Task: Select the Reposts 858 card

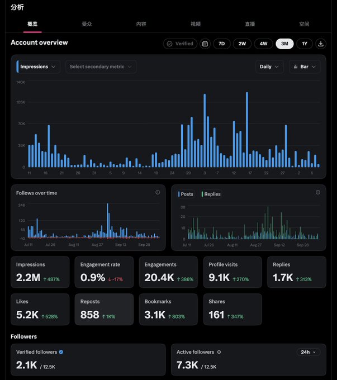Action: click(104, 310)
